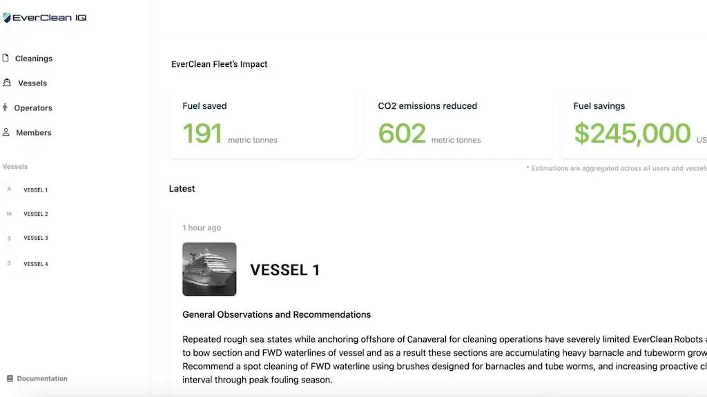Click the EverClean IQ logo
Screen dimensions: 707x397
(45, 17)
